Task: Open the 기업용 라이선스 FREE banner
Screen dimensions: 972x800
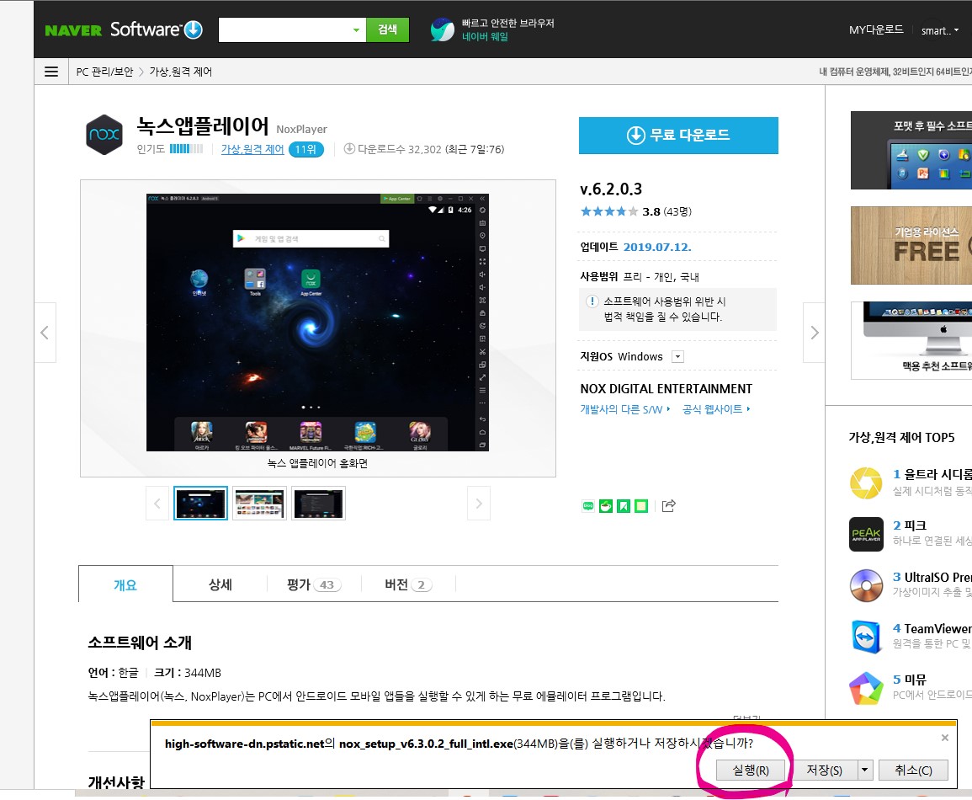Action: pos(911,246)
